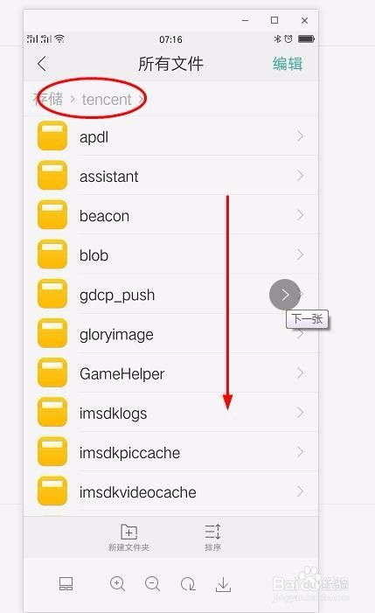The image size is (375, 613).
Task: Go to 存储 in the breadcrumb
Action: pos(48,100)
